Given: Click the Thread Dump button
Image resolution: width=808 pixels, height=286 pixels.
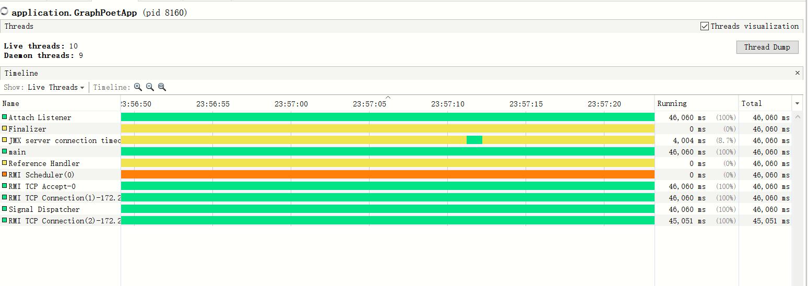Looking at the screenshot, I should click(767, 47).
